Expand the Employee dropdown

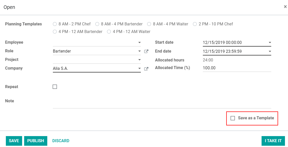pyautogui.click(x=139, y=43)
